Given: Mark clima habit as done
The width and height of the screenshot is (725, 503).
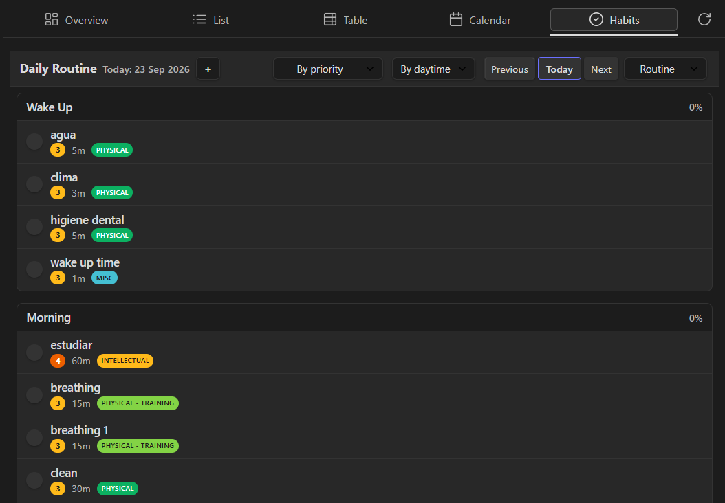Looking at the screenshot, I should [34, 184].
